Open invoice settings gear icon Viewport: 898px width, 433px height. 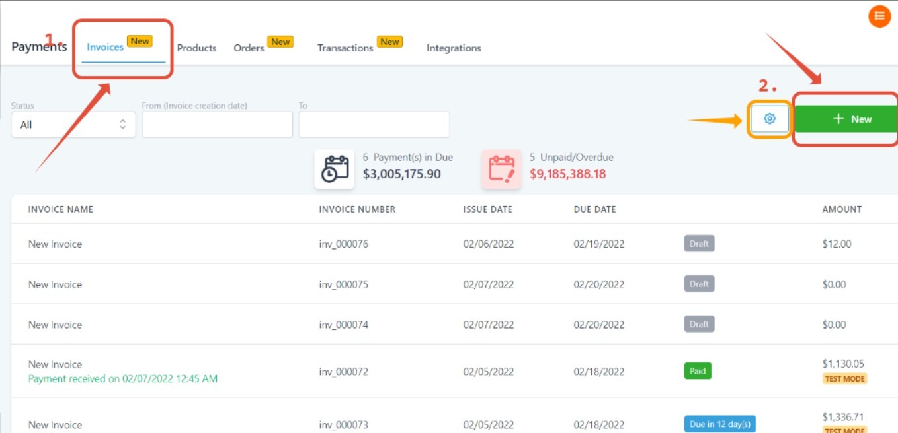pyautogui.click(x=770, y=119)
